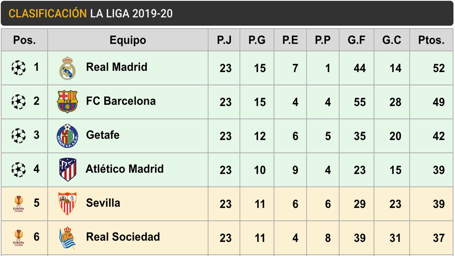Click the Sevilla club crest
The width and height of the screenshot is (455, 256).
pyautogui.click(x=67, y=203)
